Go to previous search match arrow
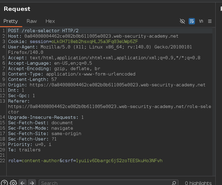This screenshot has width=222, height=185. click(x=23, y=183)
